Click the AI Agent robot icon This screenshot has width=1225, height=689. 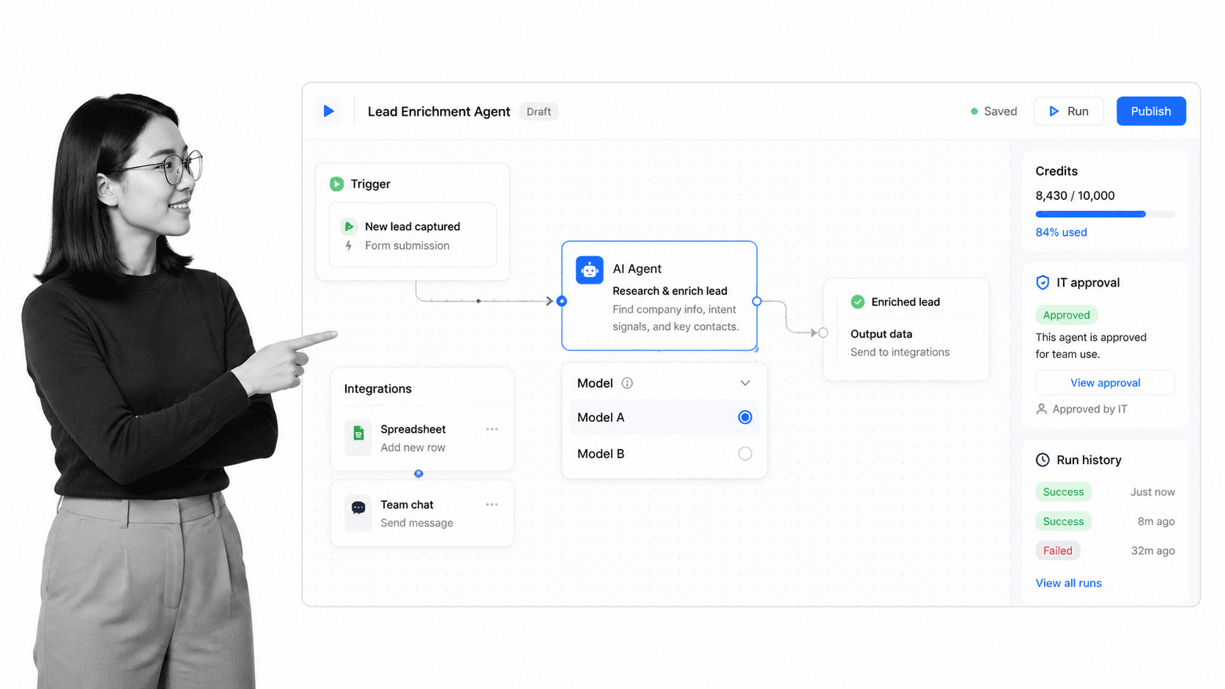tap(590, 270)
